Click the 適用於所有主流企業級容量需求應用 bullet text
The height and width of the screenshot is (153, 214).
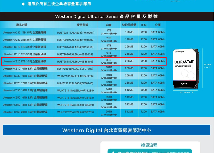[x=59, y=4]
